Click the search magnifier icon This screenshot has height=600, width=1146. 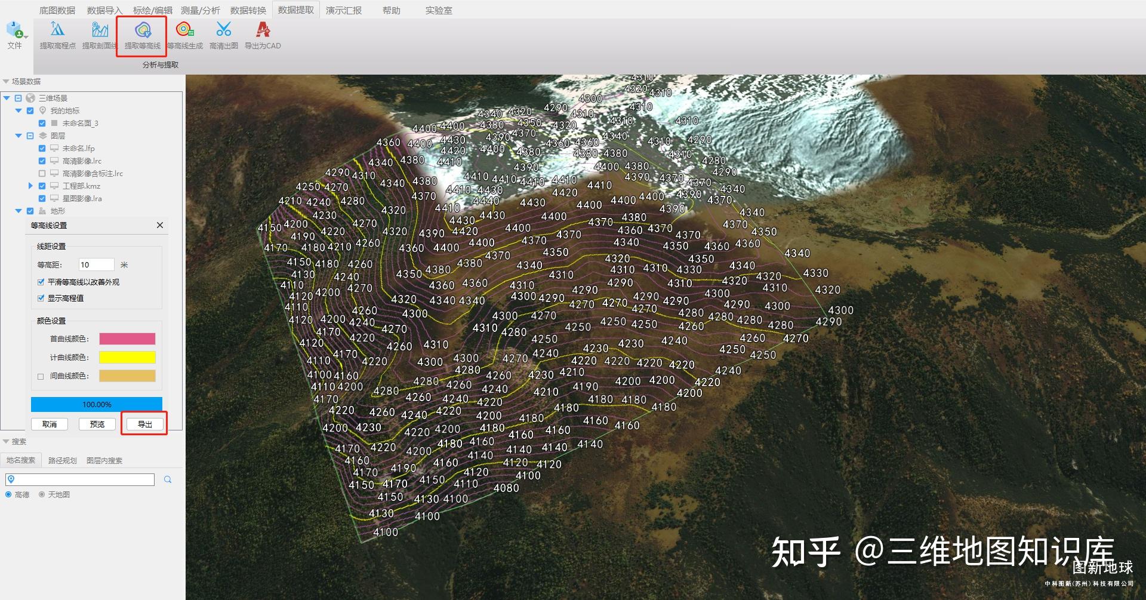tap(168, 479)
